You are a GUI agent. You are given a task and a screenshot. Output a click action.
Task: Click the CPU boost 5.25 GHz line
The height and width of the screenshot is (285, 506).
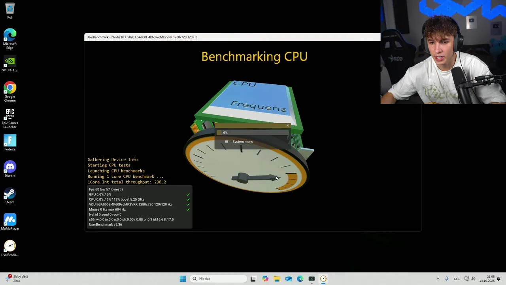tap(116, 199)
